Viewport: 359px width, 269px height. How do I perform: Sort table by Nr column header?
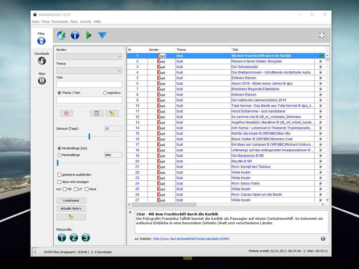[x=137, y=50]
